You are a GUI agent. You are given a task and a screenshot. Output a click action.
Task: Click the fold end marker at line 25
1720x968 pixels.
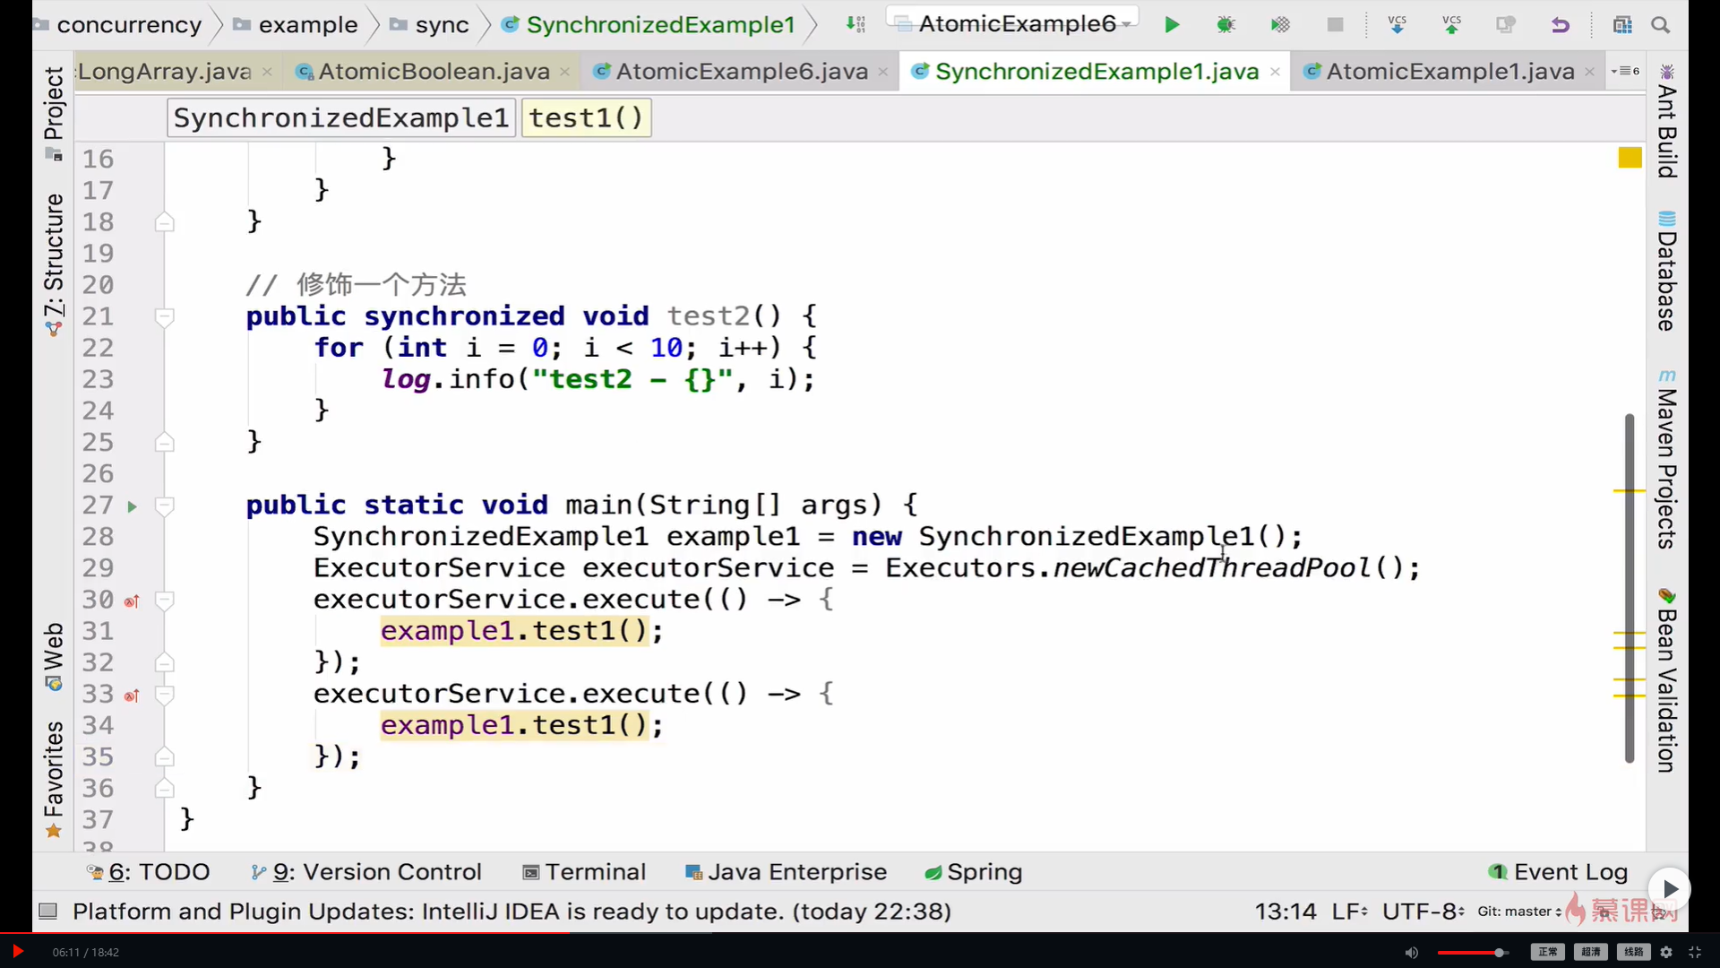tap(164, 442)
